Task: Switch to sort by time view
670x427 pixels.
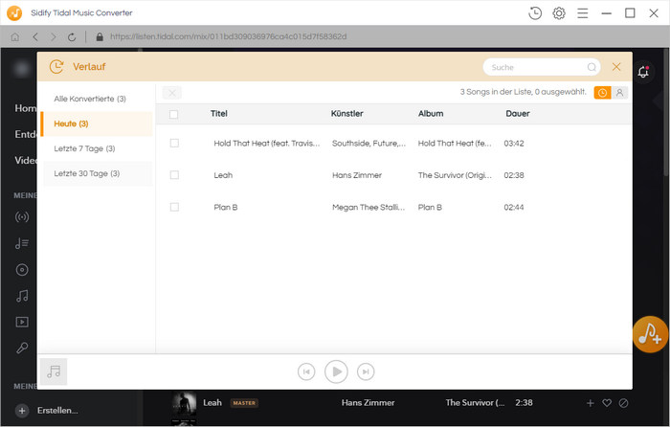Action: pyautogui.click(x=602, y=92)
